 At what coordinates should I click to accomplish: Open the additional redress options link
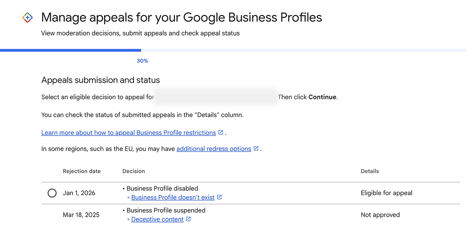point(214,149)
